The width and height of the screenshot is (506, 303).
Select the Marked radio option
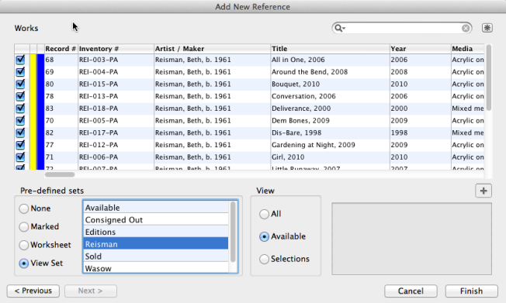(23, 226)
